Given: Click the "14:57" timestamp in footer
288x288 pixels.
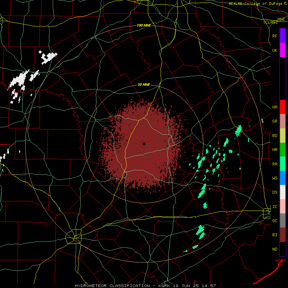Looking at the screenshot, I should pos(209,286).
